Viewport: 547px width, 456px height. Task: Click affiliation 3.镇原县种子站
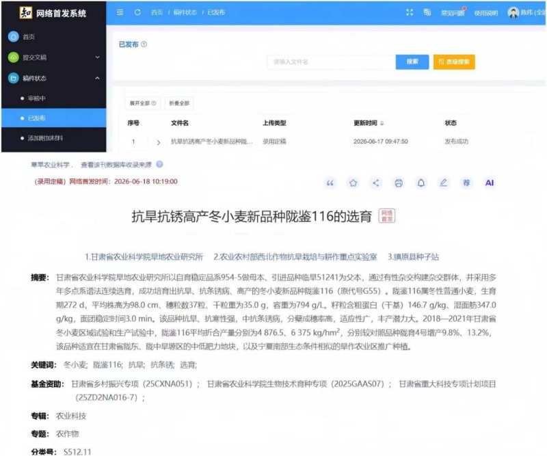tap(413, 257)
